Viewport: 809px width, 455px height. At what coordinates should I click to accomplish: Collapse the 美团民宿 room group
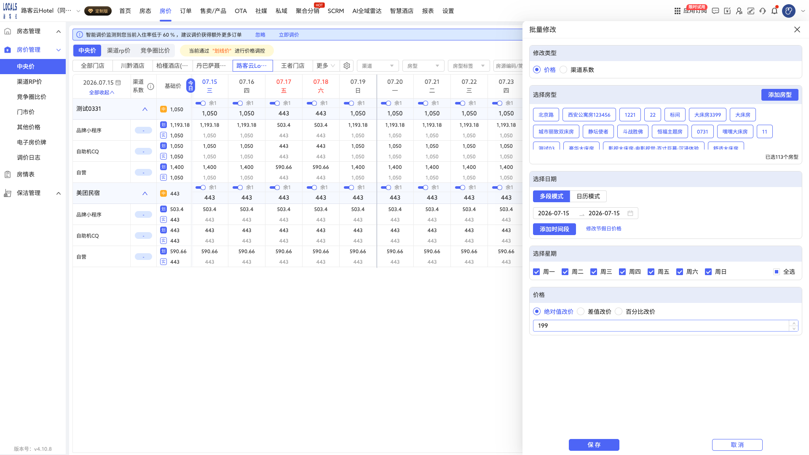click(145, 193)
